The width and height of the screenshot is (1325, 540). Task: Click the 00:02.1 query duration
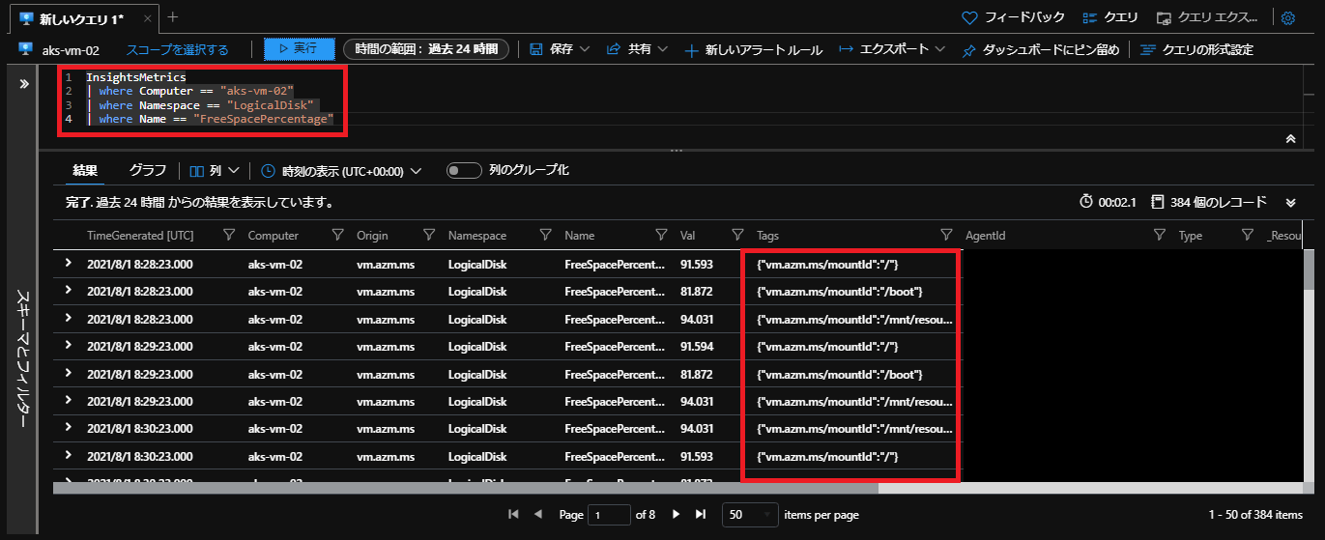pyautogui.click(x=1107, y=203)
